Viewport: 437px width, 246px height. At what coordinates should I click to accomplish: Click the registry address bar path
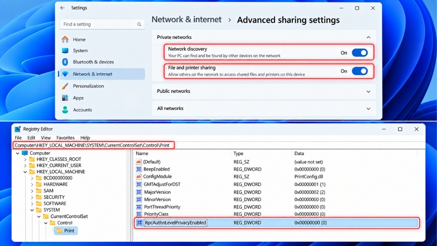pos(92,145)
